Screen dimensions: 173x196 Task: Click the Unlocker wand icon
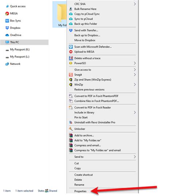pos(71,129)
